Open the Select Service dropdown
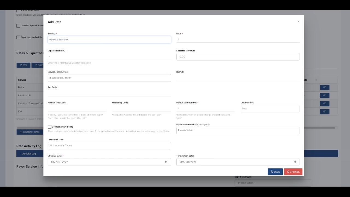 coord(109,39)
